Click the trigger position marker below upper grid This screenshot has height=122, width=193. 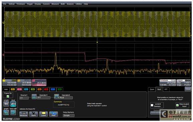point(97,42)
